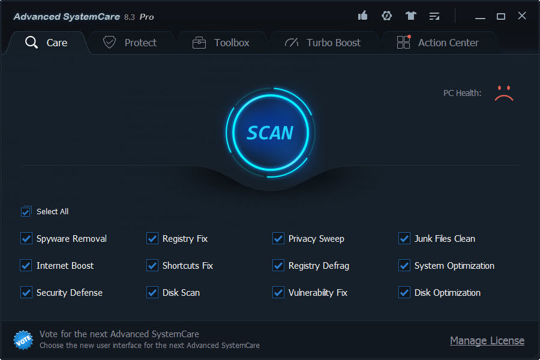Click the Toolbox briefcase icon

(x=199, y=43)
